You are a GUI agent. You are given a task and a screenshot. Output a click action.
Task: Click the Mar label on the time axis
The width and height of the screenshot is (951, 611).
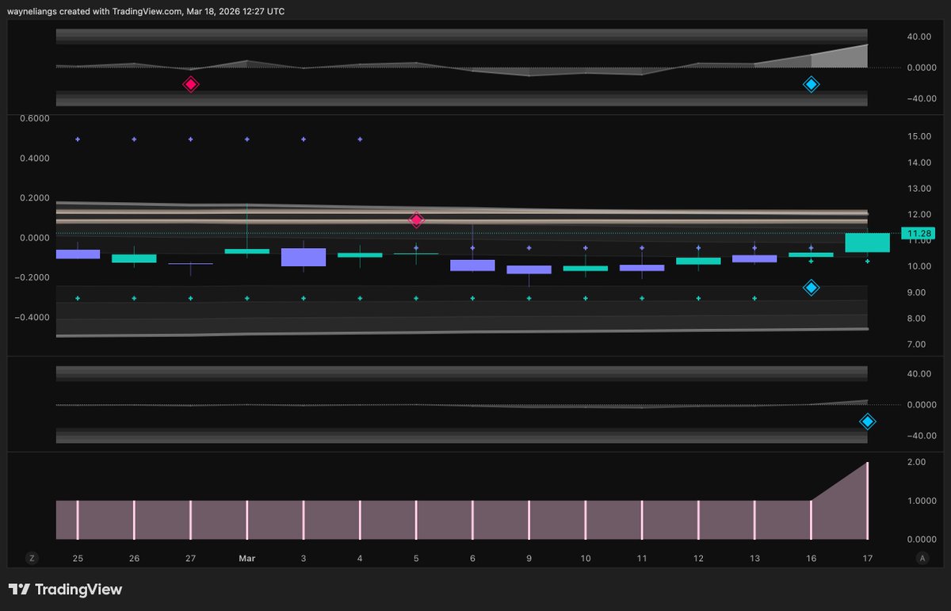[x=247, y=559]
